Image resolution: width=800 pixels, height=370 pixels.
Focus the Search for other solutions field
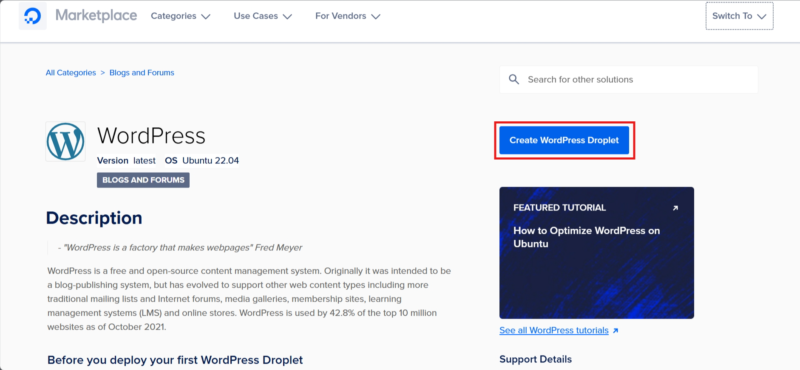point(629,79)
